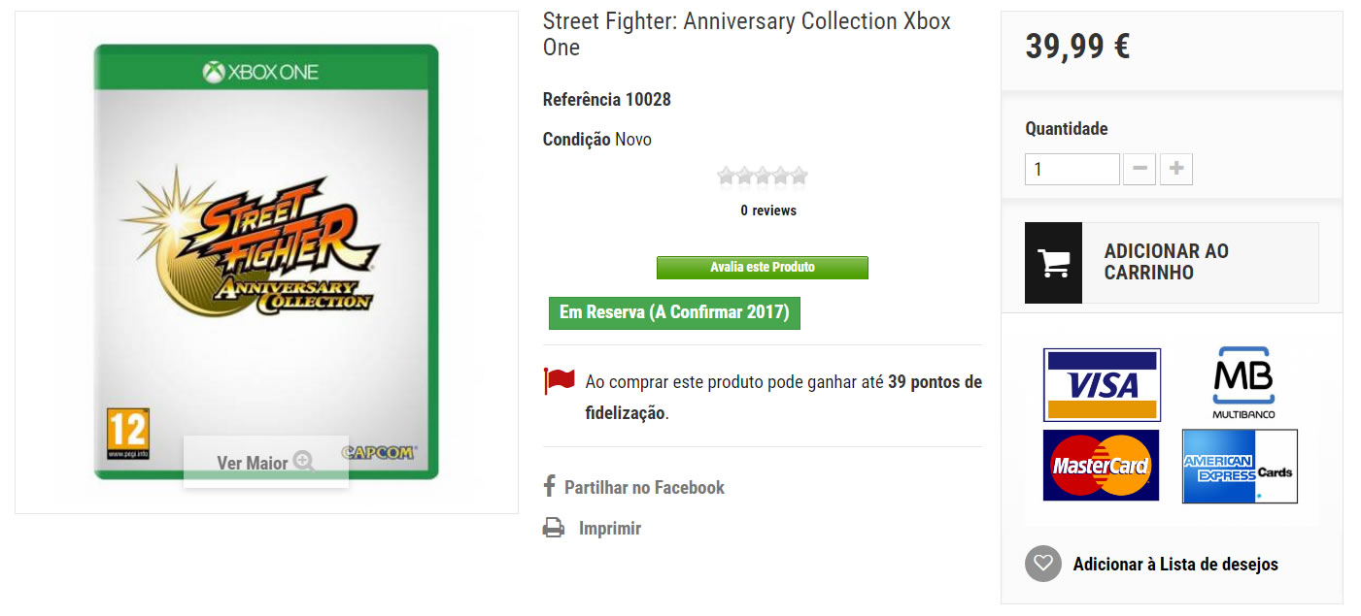Image resolution: width=1361 pixels, height=616 pixels.
Task: Decrease quantity with the minus button
Action: 1140,169
